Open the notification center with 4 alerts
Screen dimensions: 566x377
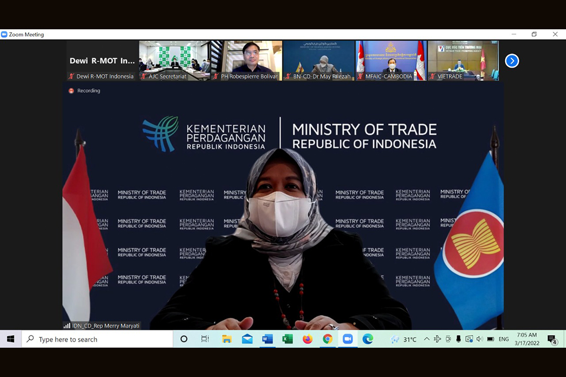point(552,339)
